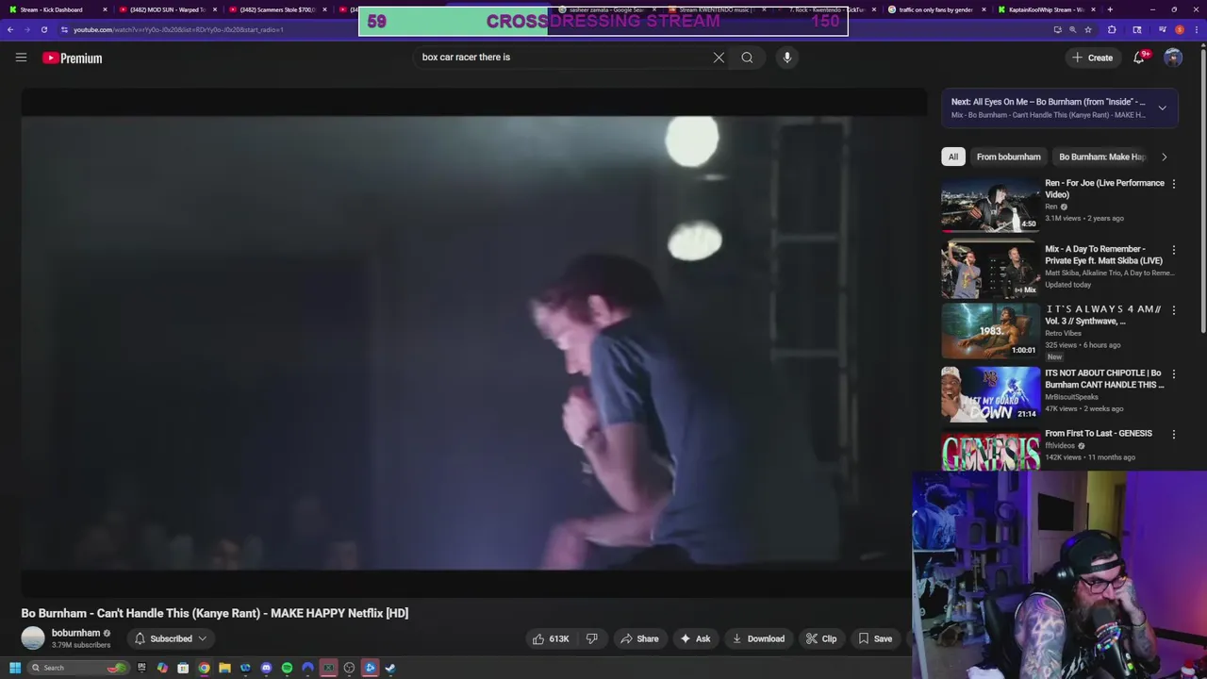
Task: Open OBS Studio from the taskbar
Action: (x=349, y=668)
